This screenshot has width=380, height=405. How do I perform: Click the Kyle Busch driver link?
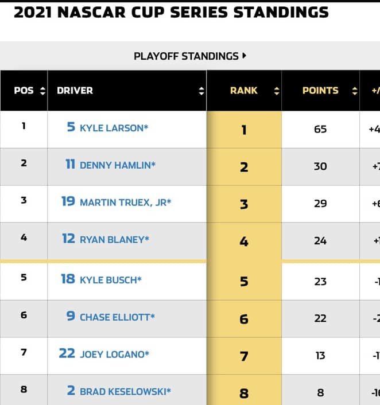[111, 280]
